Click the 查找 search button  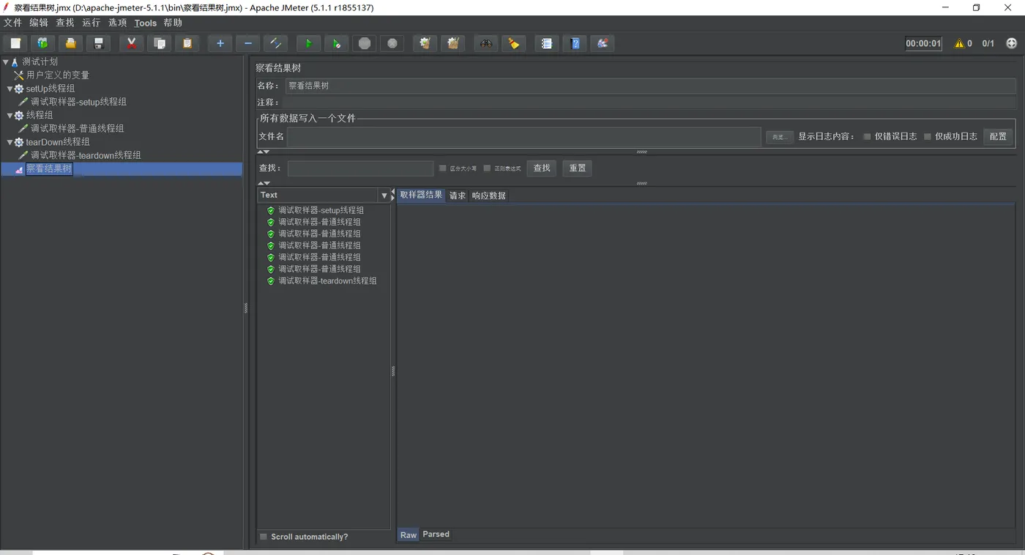pyautogui.click(x=542, y=168)
